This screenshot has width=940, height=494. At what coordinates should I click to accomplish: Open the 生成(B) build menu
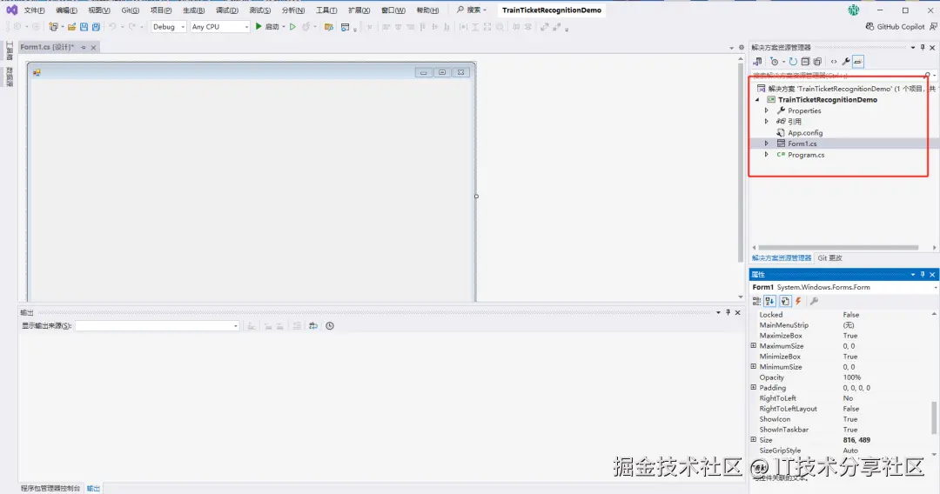(193, 10)
